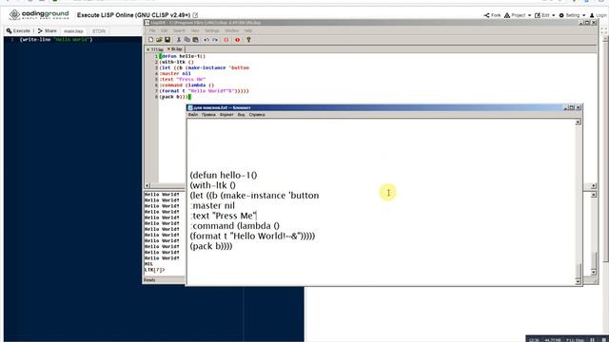609x342 pixels.
Task: Open the Вид menu in Notepad
Action: (x=241, y=115)
